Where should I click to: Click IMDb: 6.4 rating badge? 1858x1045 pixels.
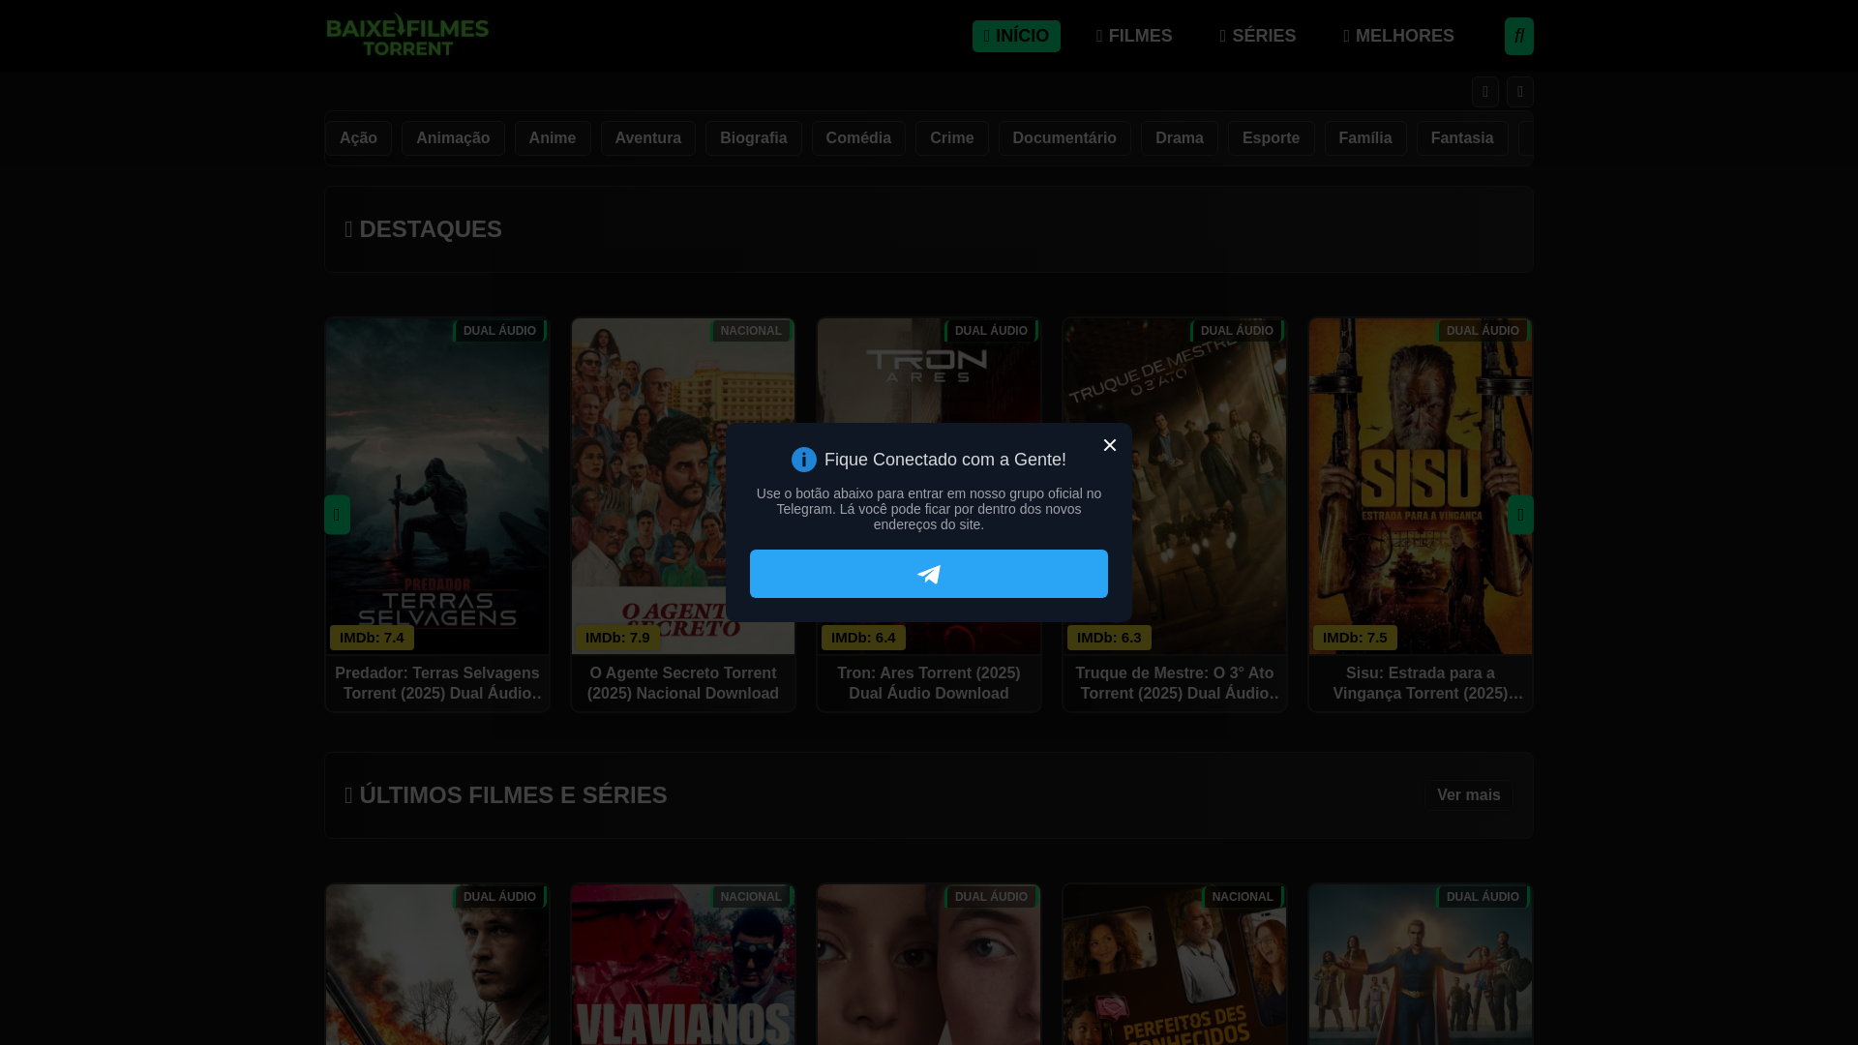pos(863,638)
